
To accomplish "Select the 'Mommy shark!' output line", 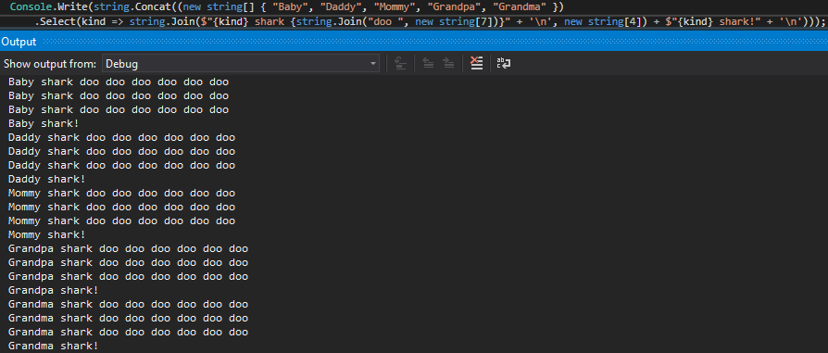I will (x=47, y=234).
